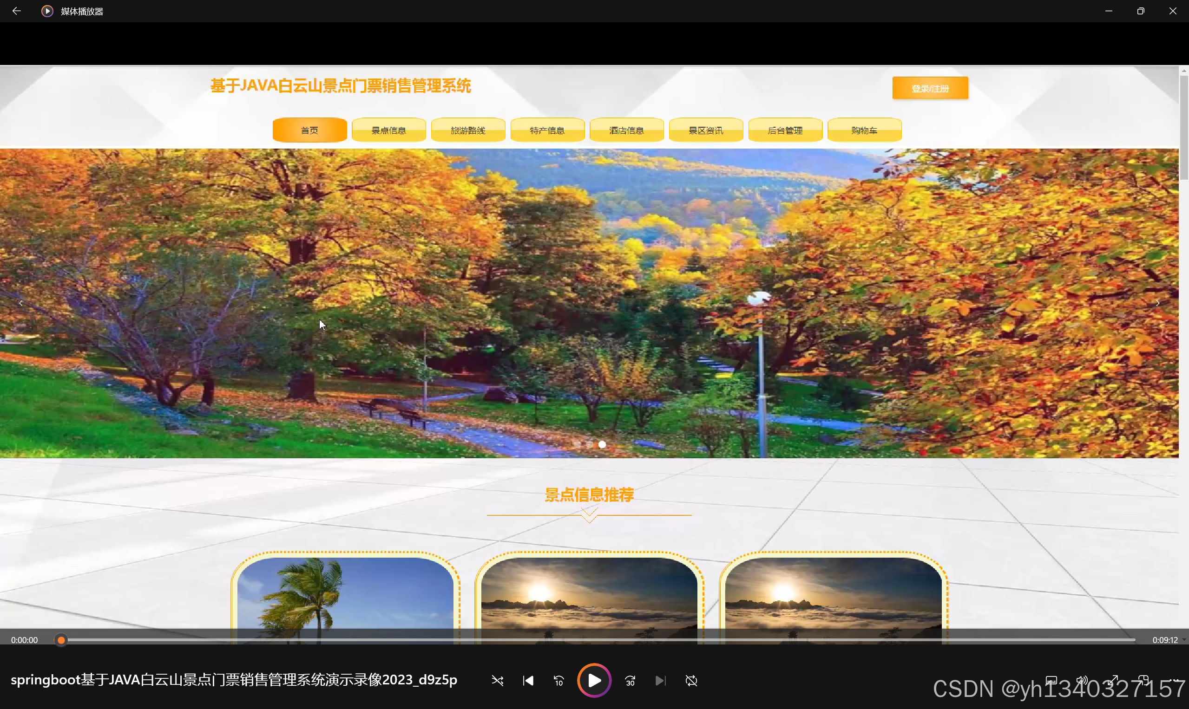Toggle shuffle mode
The height and width of the screenshot is (709, 1189).
click(497, 680)
